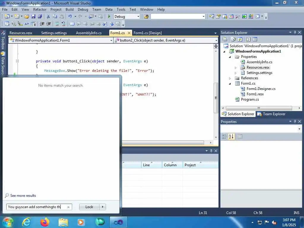Viewport: 304px width, 228px height.
Task: Decrease line indent in text editor toolbar
Action: tap(42, 24)
